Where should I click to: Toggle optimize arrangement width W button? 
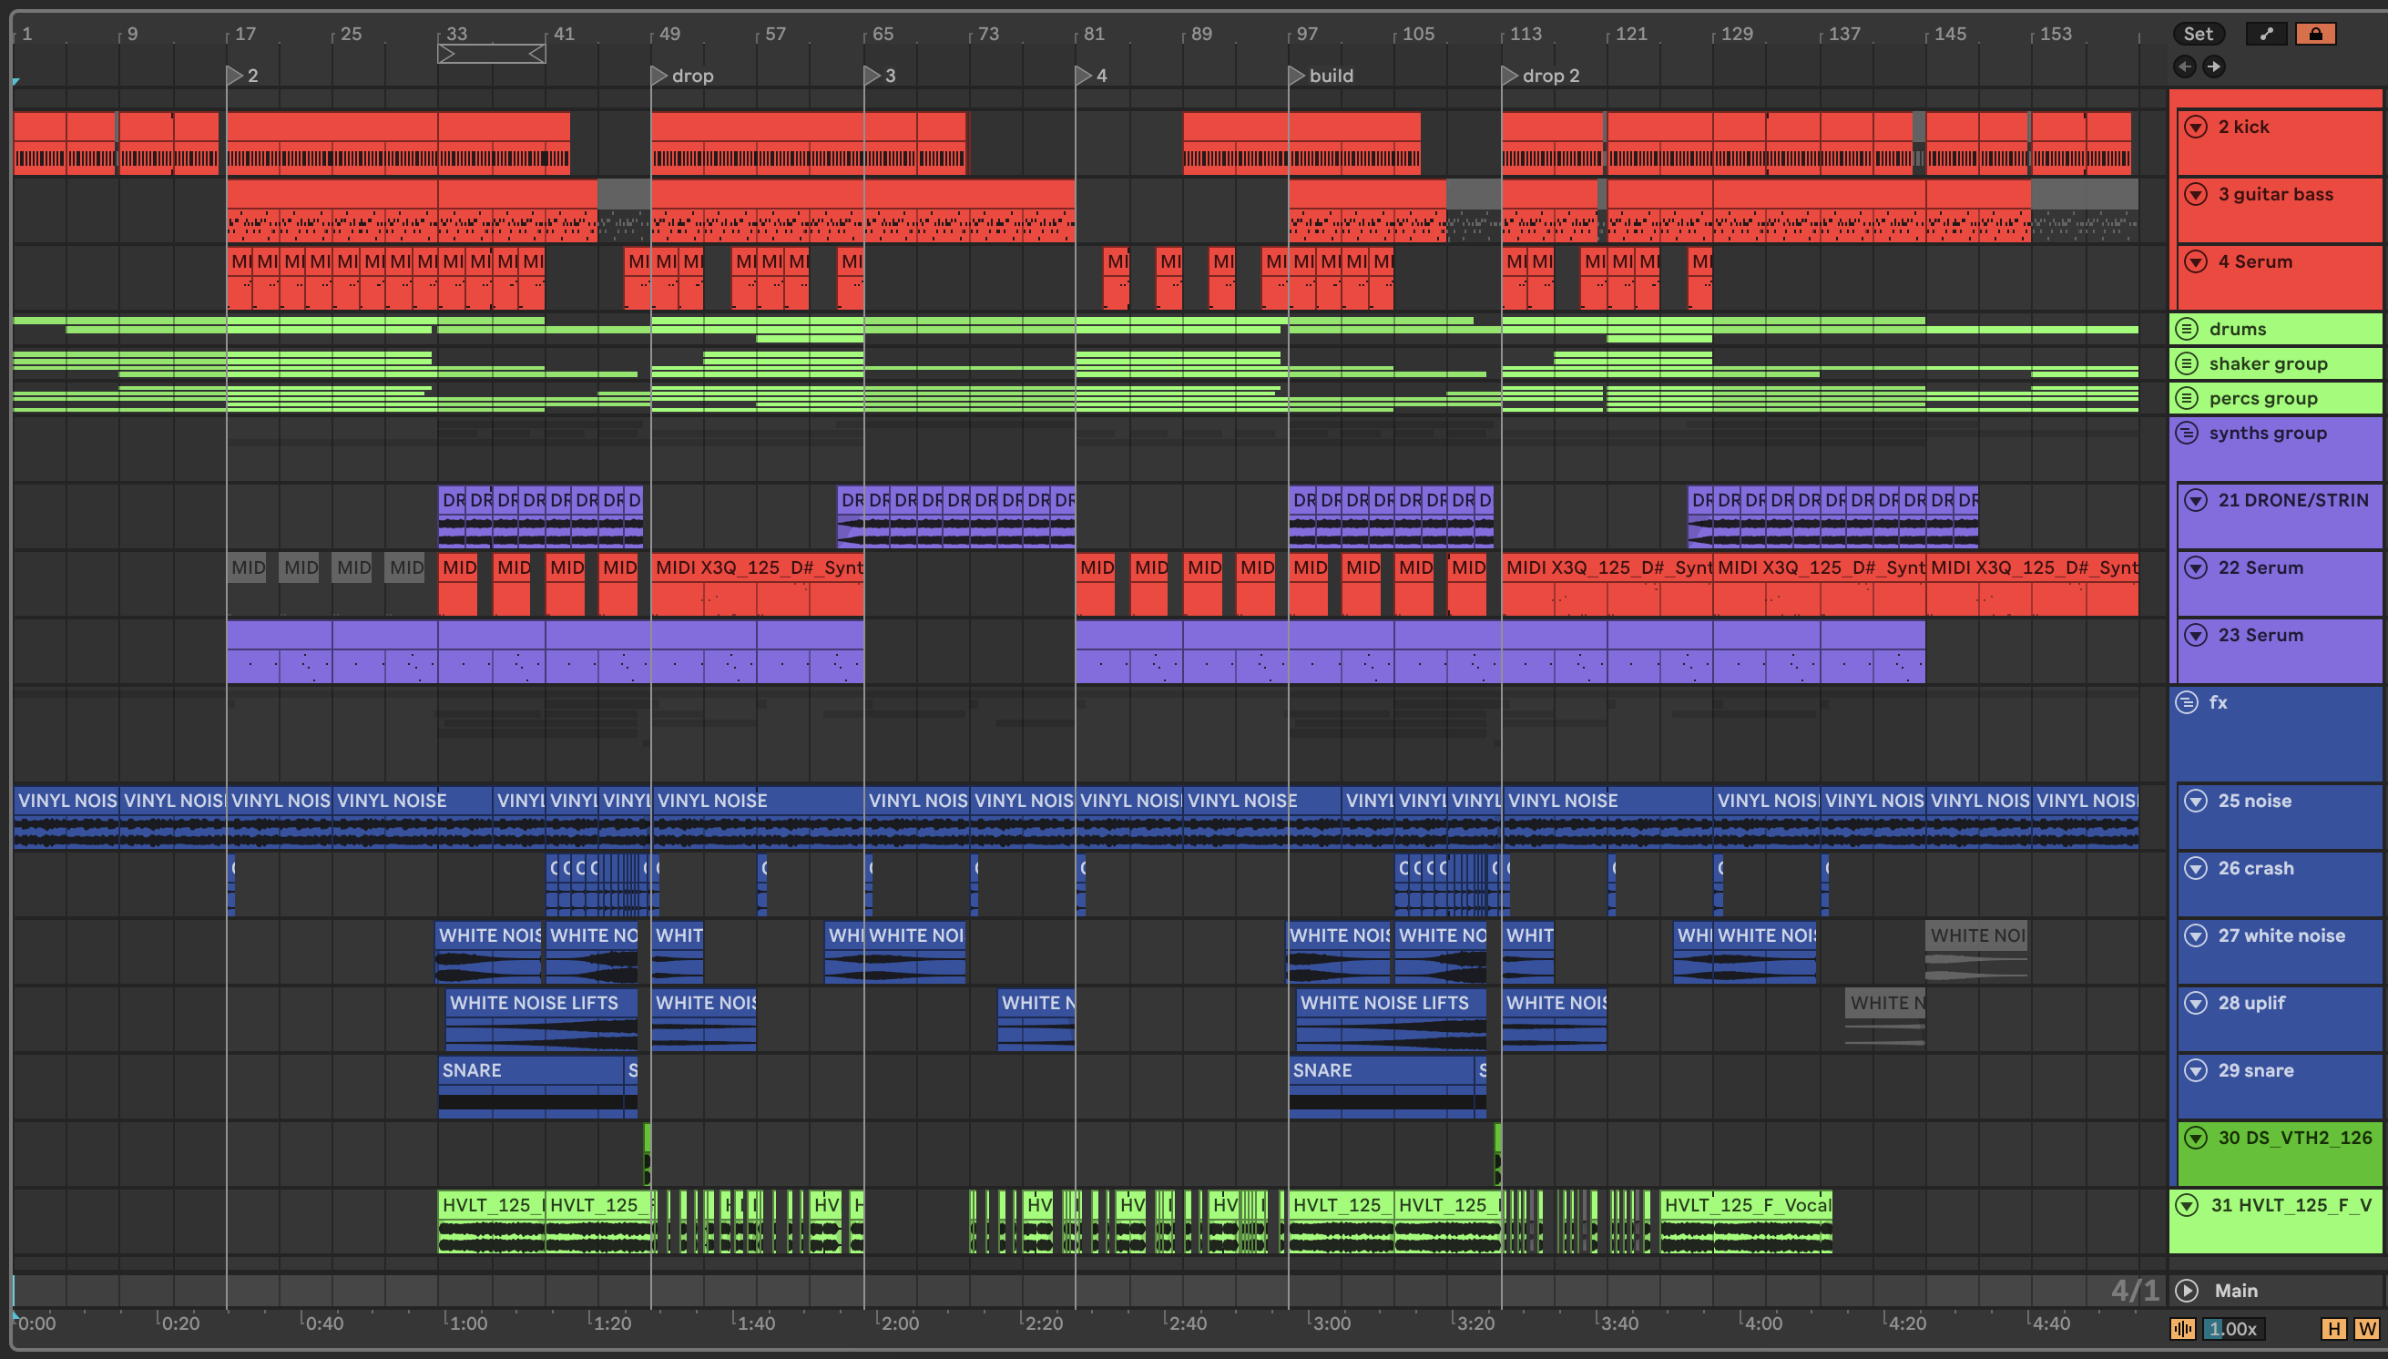click(2366, 1328)
